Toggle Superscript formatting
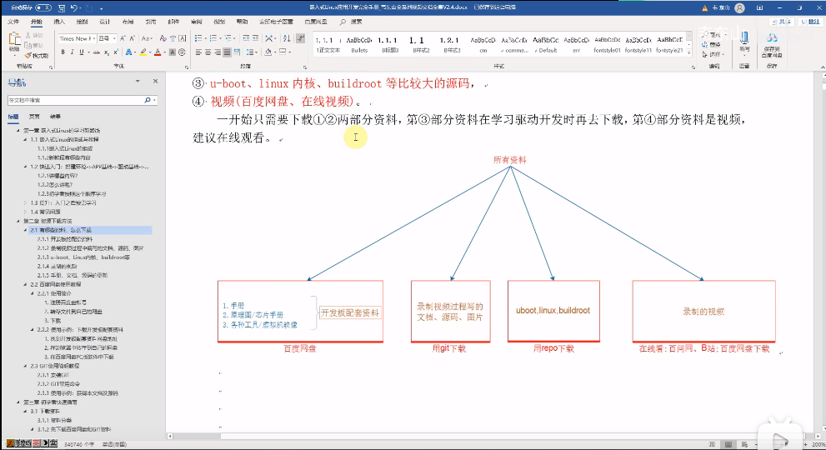 115,52
